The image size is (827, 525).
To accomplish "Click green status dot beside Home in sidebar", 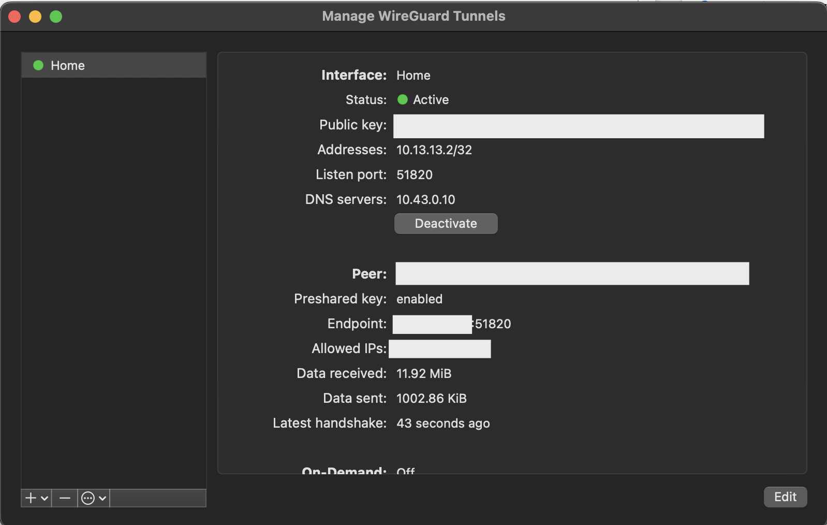I will pos(38,65).
